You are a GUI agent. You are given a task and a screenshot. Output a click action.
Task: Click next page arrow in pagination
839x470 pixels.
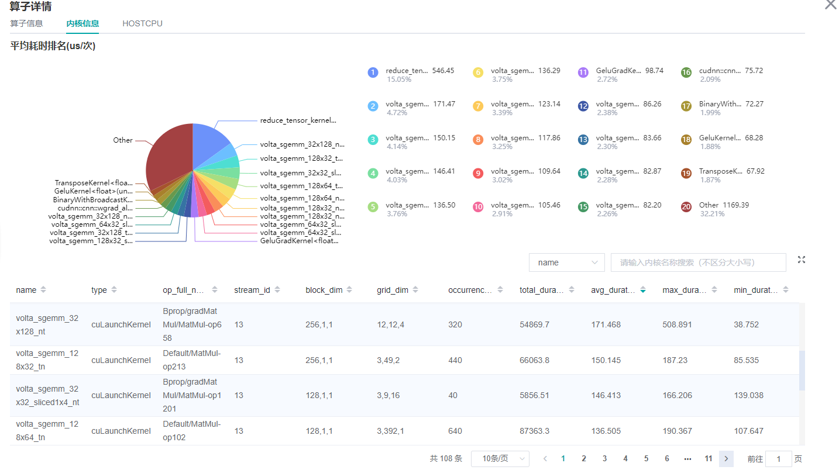pyautogui.click(x=726, y=459)
